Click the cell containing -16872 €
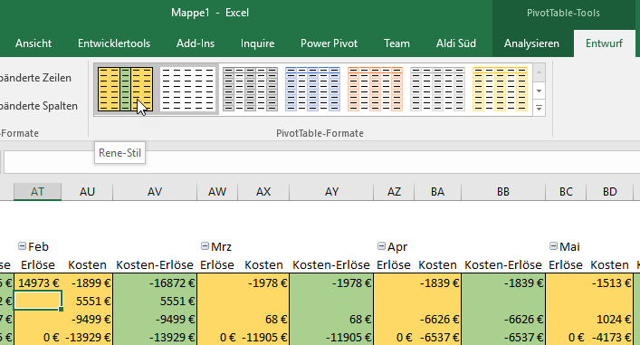The image size is (640, 345). (x=155, y=283)
